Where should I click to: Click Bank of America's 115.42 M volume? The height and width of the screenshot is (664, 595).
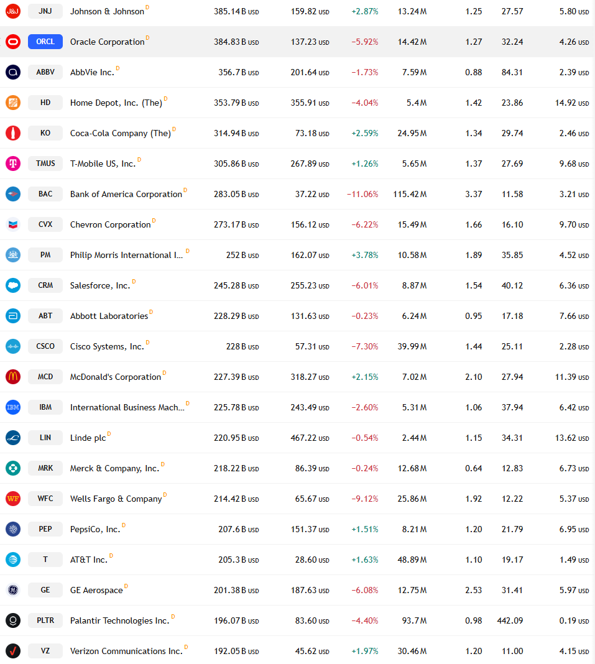pyautogui.click(x=410, y=195)
